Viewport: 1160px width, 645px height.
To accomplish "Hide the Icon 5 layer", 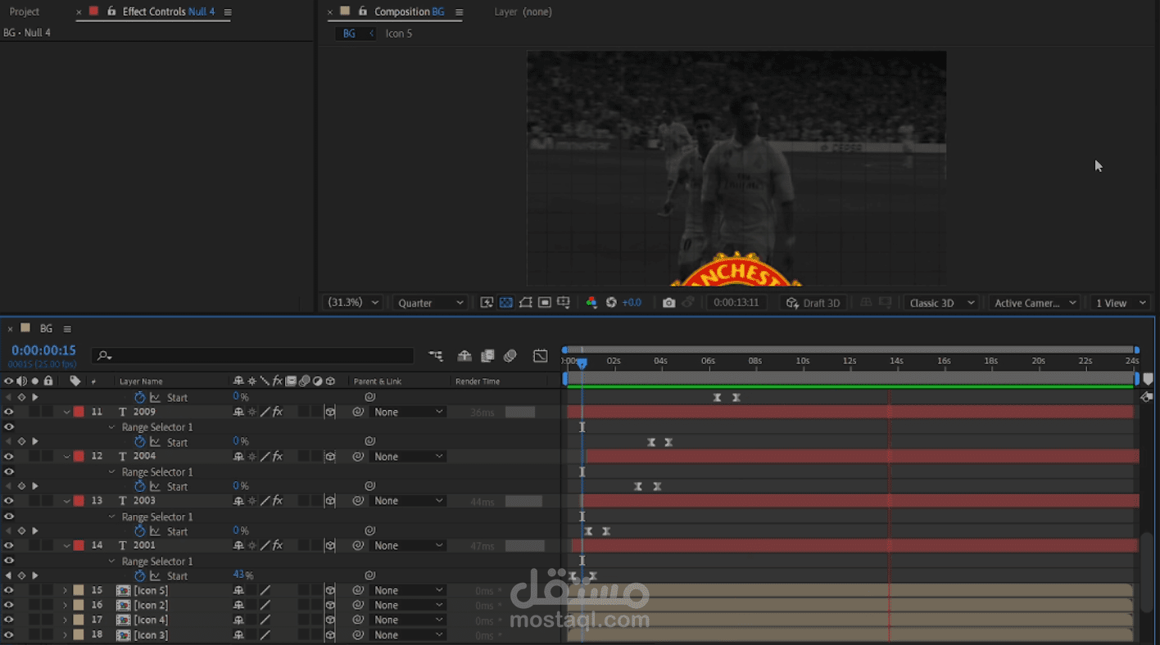I will point(9,590).
